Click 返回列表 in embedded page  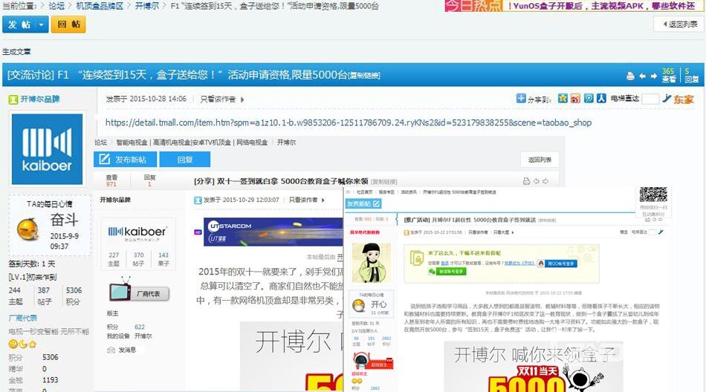540,160
